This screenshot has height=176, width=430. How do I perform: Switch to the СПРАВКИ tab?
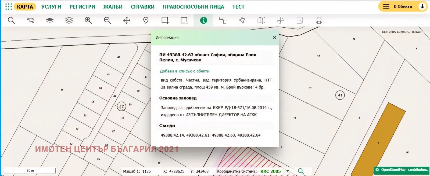(142, 7)
